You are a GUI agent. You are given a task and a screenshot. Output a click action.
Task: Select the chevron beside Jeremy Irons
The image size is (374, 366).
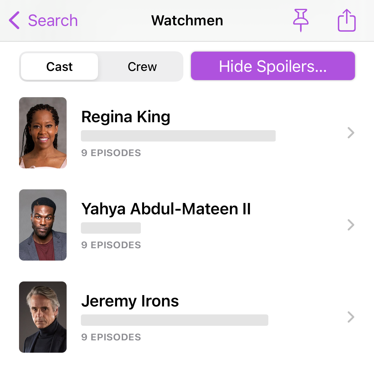[x=351, y=317]
